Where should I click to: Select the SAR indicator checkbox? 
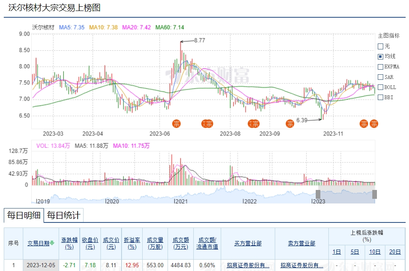380,77
